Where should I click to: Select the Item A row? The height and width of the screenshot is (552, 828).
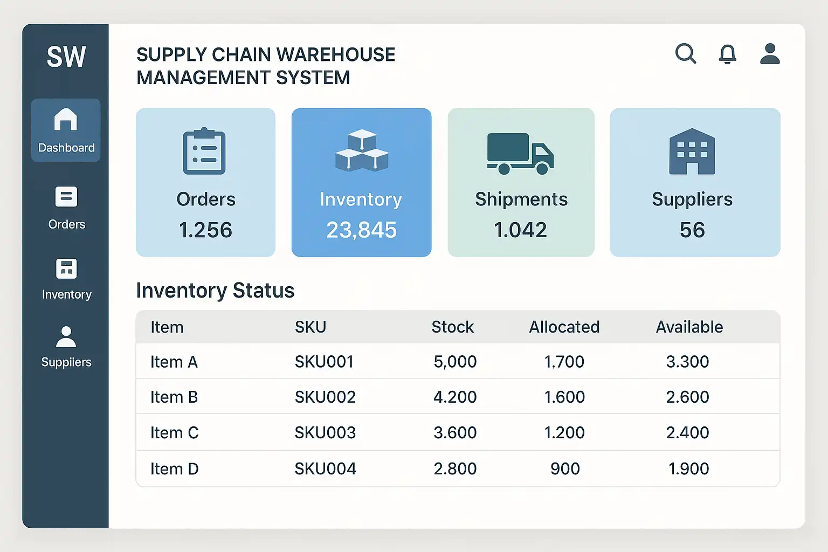(174, 362)
